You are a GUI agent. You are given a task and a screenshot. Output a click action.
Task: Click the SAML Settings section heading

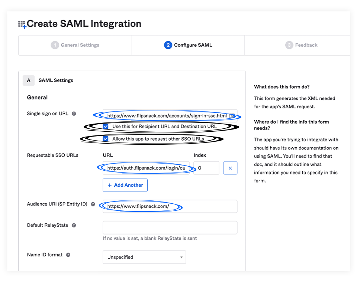56,81
